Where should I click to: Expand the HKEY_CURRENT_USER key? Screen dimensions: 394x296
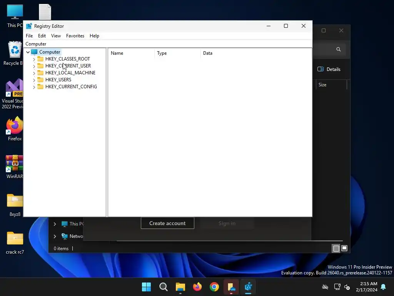[34, 66]
